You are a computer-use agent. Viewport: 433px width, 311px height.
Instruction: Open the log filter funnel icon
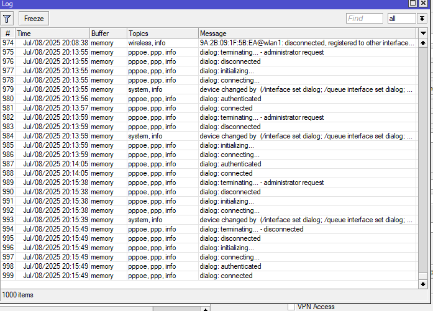(x=7, y=19)
